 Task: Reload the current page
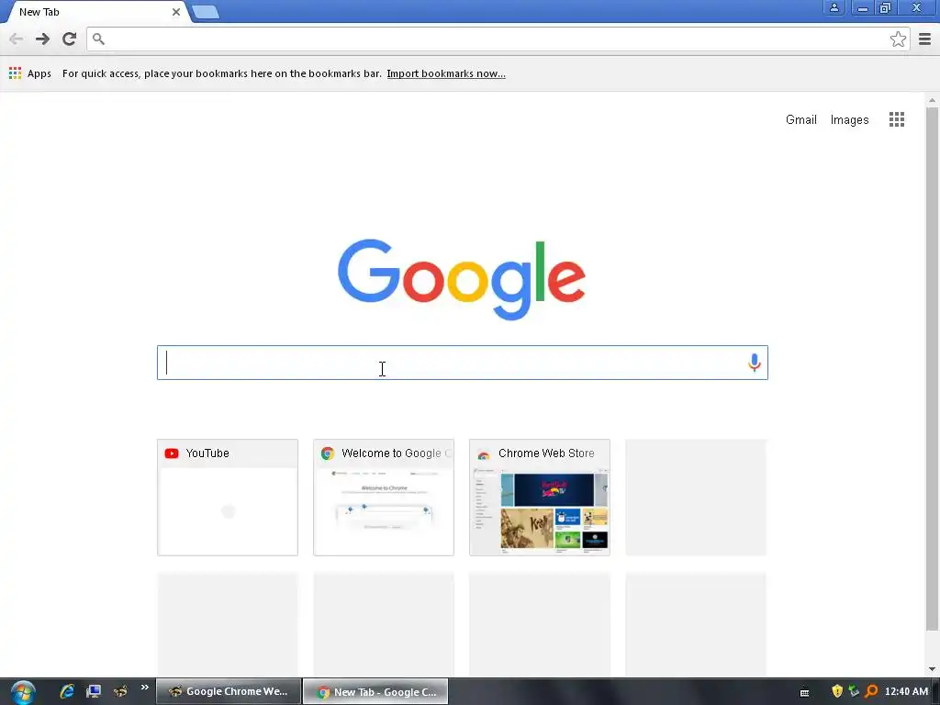pos(70,39)
